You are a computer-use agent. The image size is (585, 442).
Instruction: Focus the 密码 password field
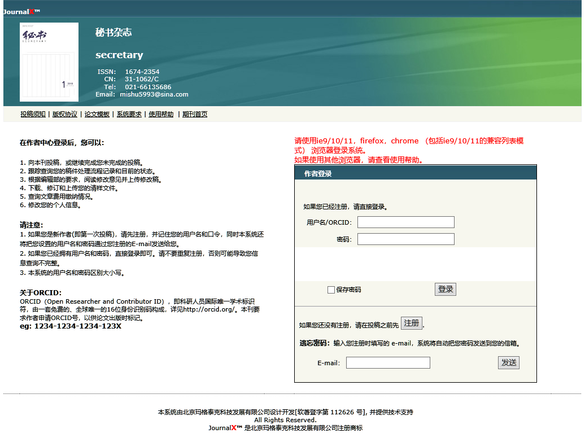[x=406, y=239]
